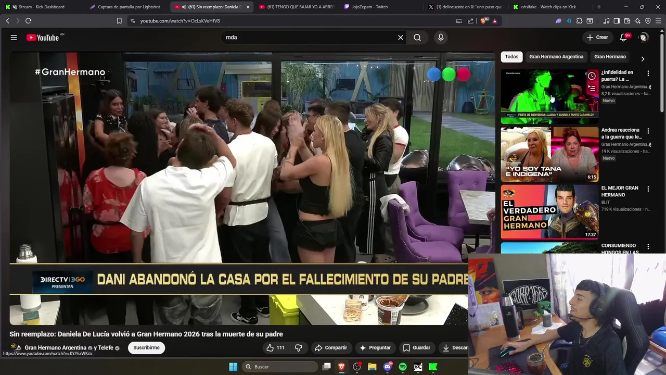Image resolution: width=666 pixels, height=375 pixels.
Task: Add ¿Infidelidad en puerta? to queue
Action: pos(592,89)
